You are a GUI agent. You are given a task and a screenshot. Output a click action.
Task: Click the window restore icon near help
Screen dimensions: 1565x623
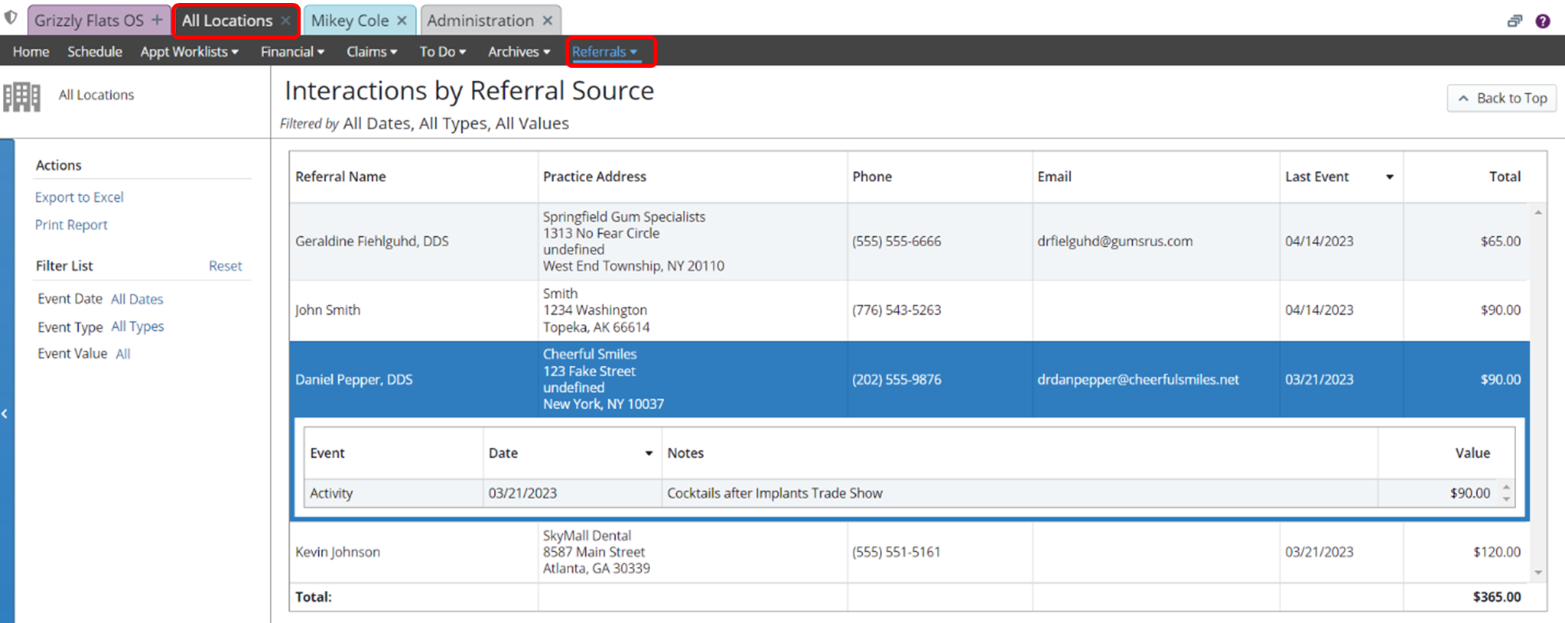1515,21
